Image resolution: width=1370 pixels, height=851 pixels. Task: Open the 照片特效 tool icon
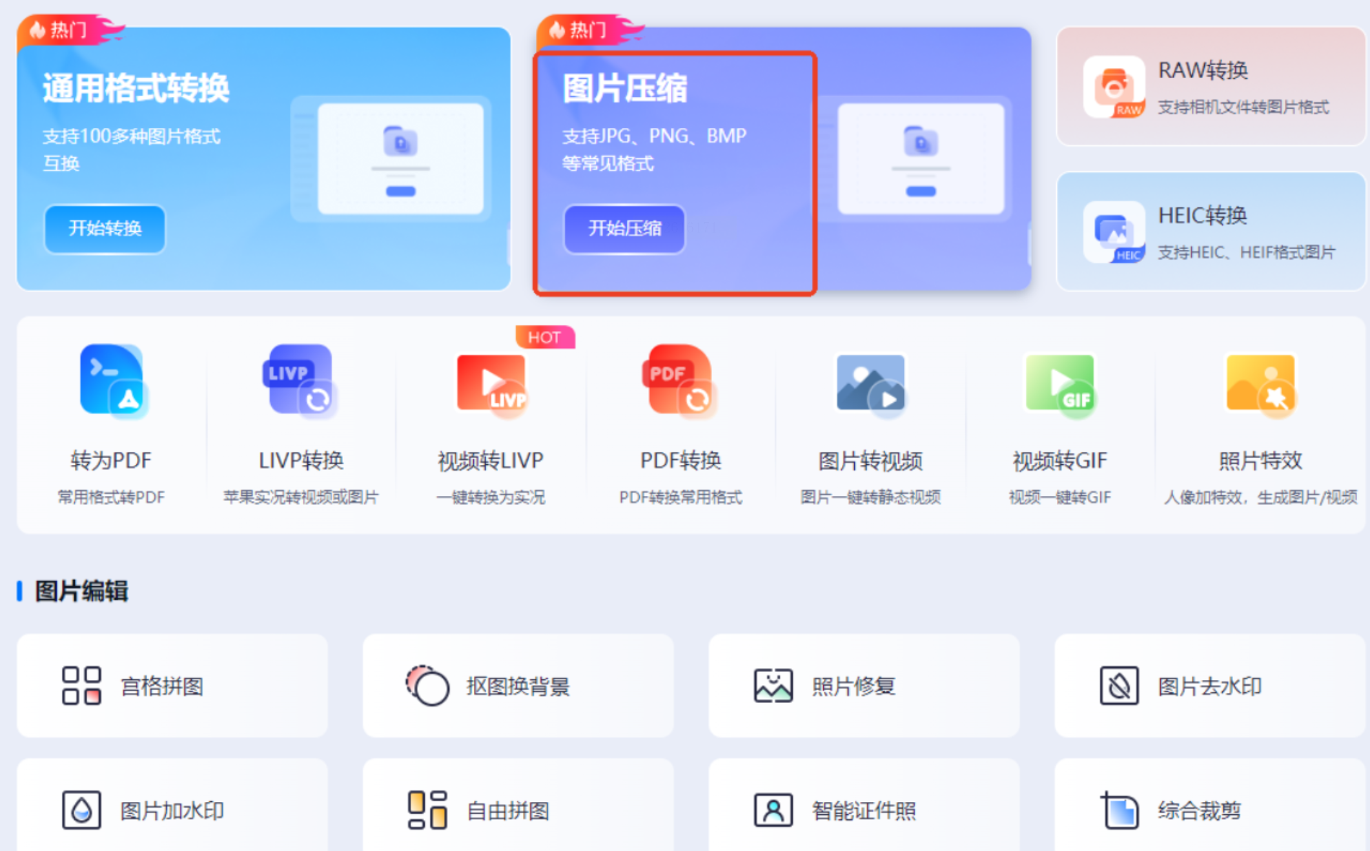[1260, 384]
